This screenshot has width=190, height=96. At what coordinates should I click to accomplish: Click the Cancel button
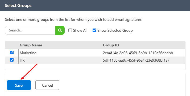[47, 85]
